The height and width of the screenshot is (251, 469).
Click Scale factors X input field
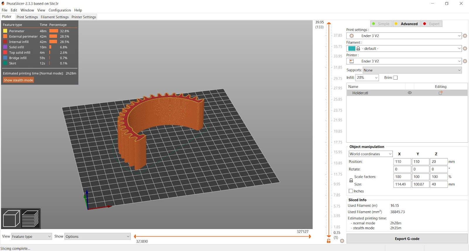coord(402,177)
